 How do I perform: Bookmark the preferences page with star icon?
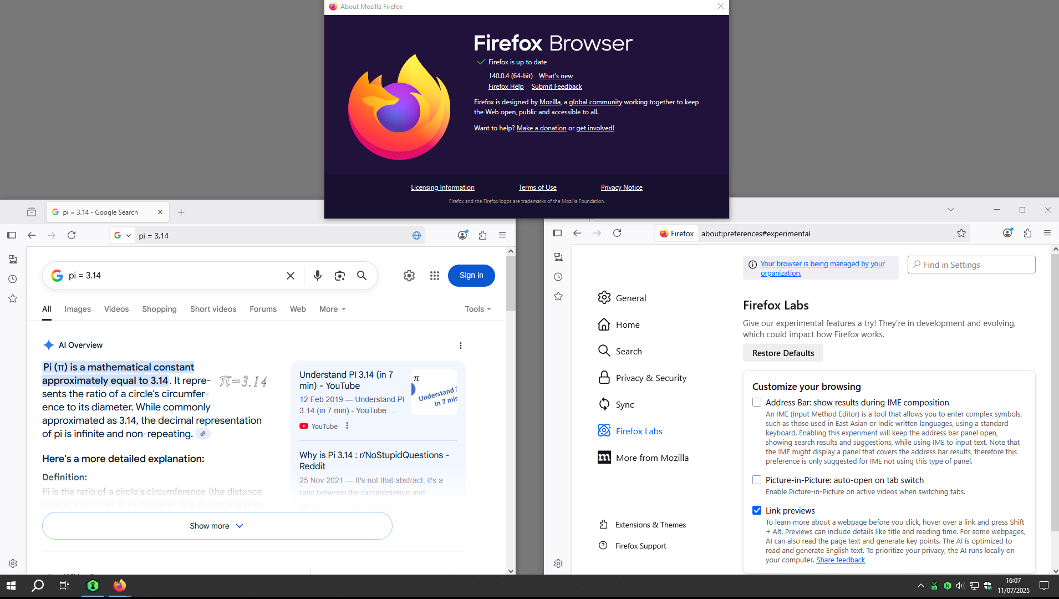coord(961,233)
